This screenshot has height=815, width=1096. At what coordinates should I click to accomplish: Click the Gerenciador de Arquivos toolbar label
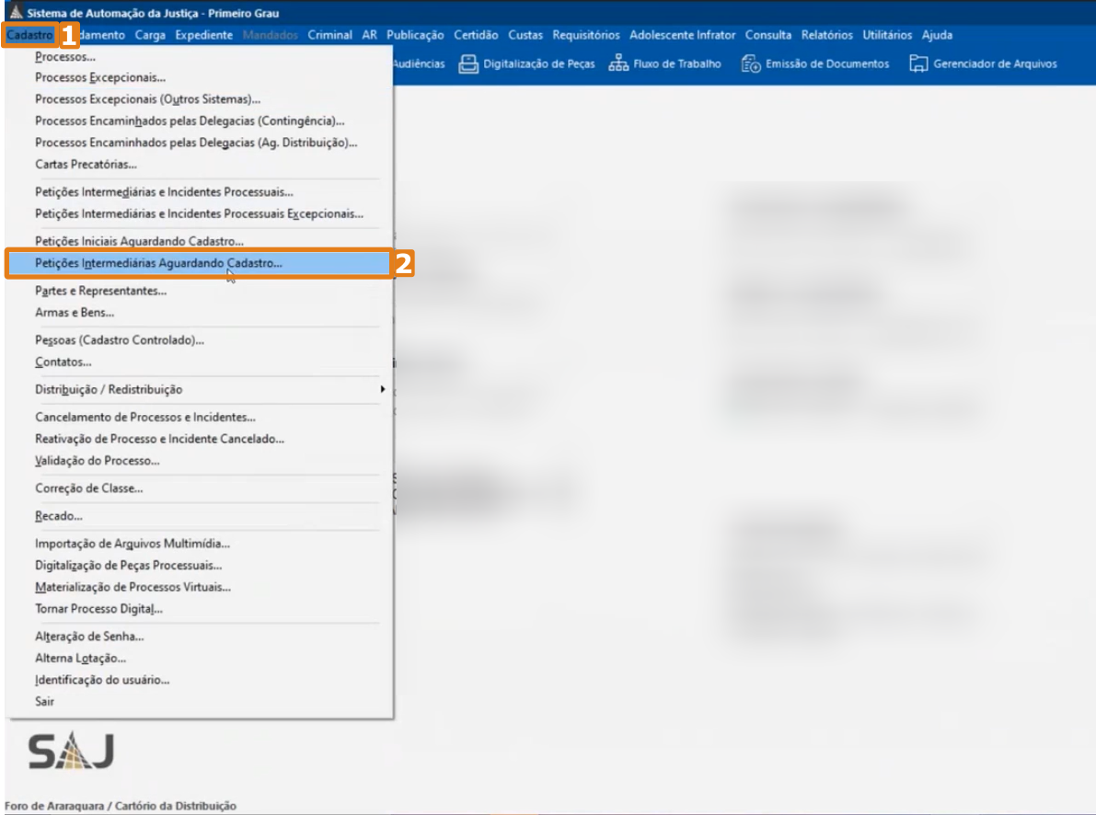(x=995, y=63)
